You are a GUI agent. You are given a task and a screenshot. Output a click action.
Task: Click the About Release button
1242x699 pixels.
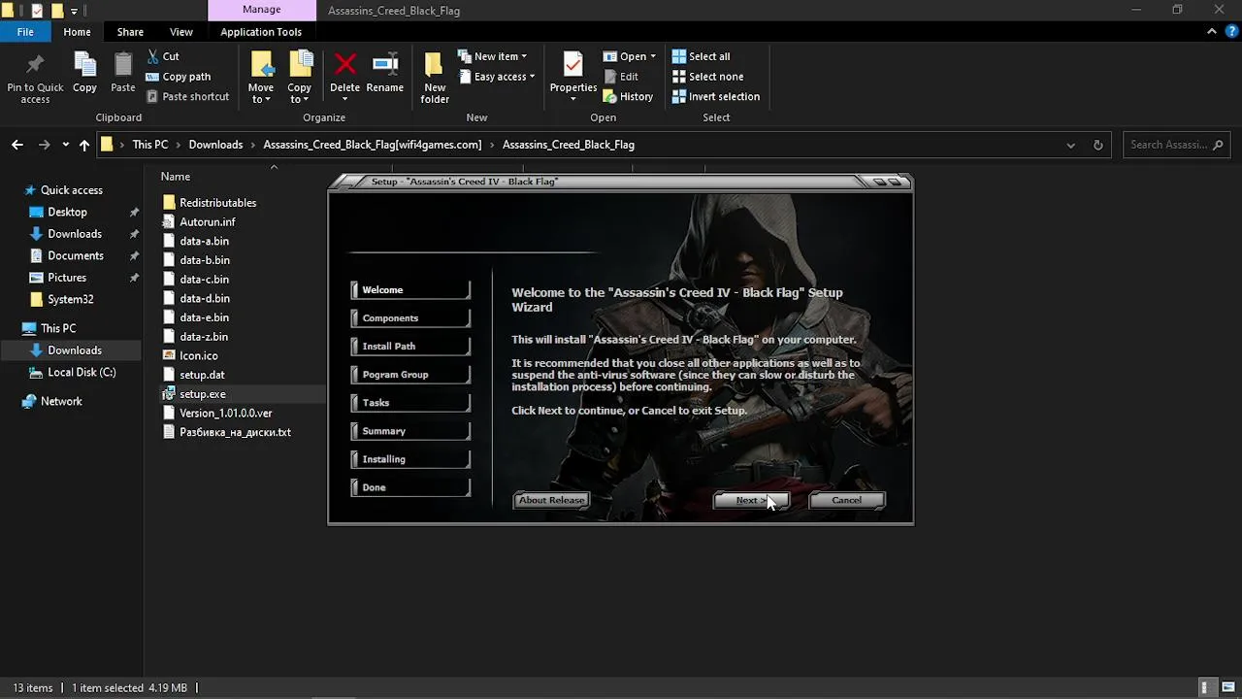click(x=551, y=500)
